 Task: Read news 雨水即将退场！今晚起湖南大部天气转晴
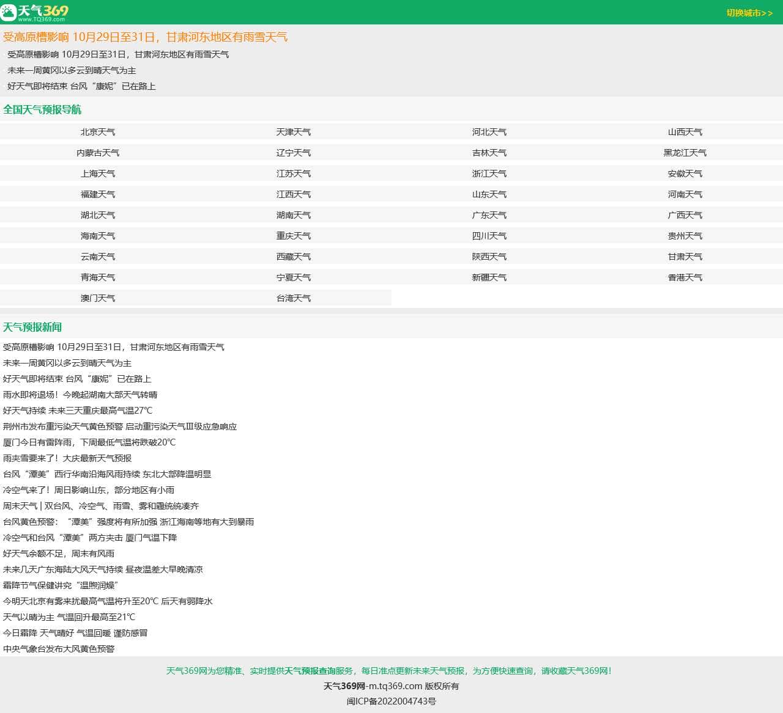click(x=80, y=395)
